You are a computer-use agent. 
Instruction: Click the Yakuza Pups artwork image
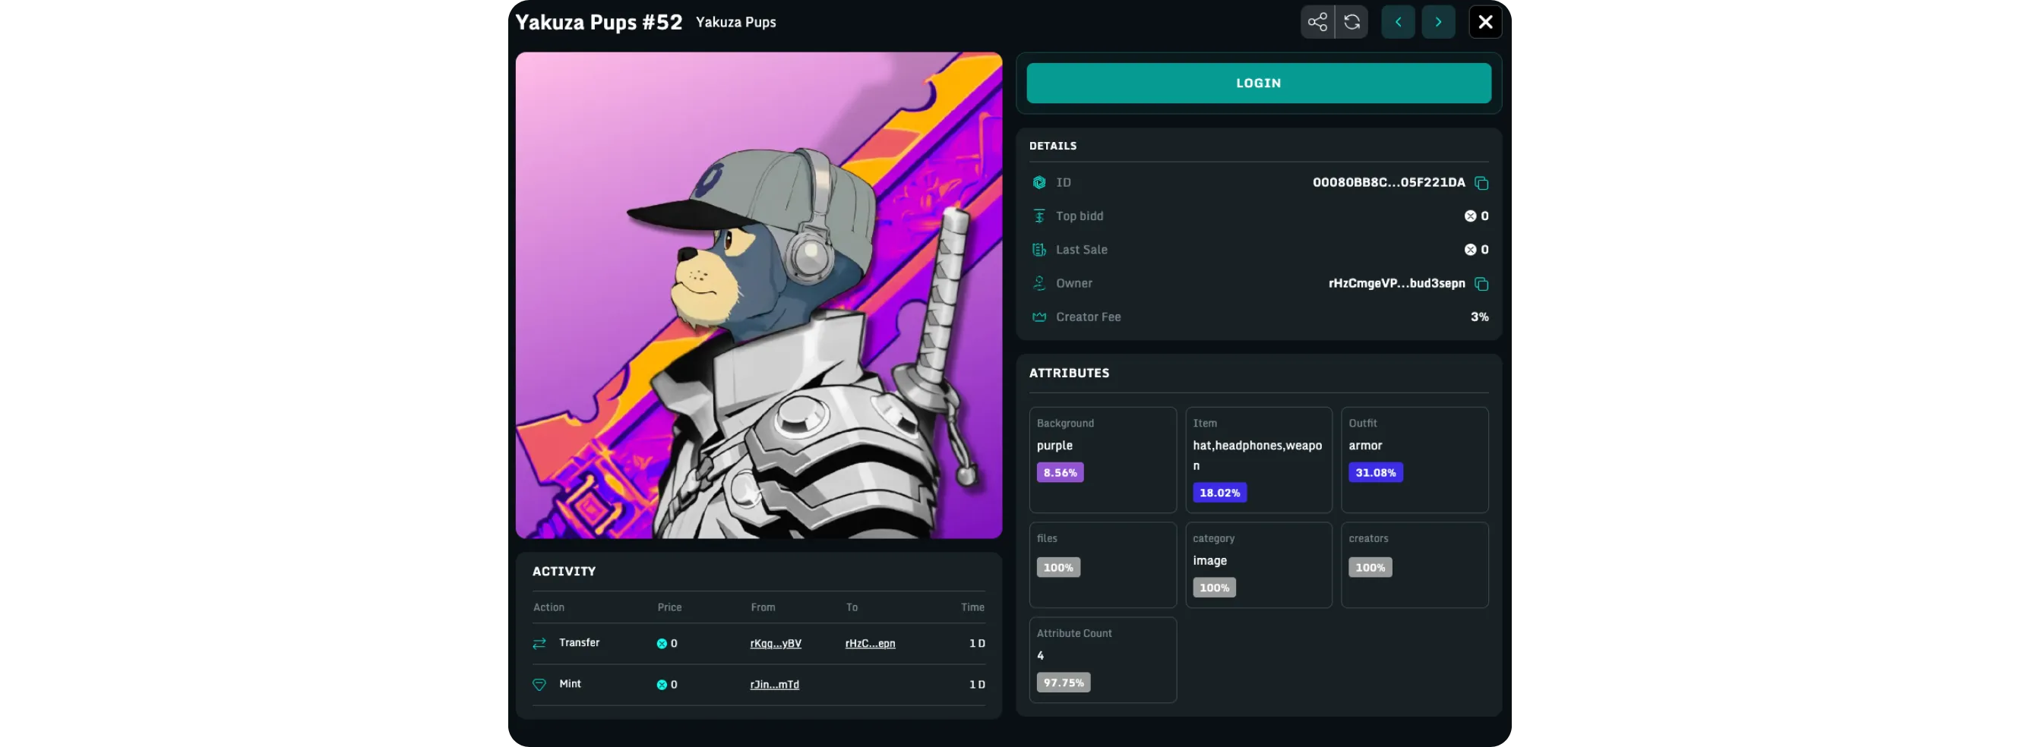(x=758, y=295)
